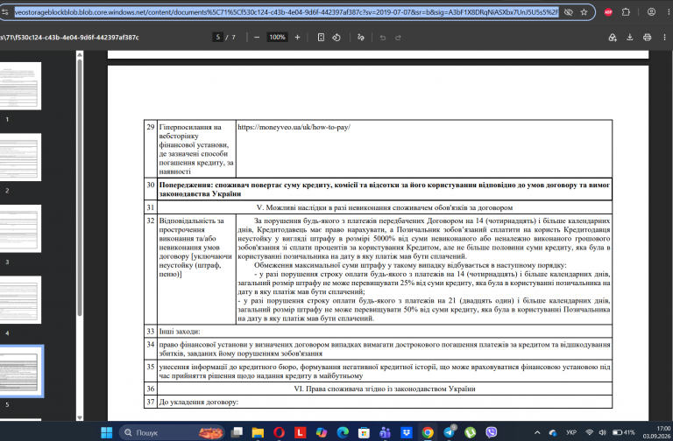Zoom in the PDF with plus button
The image size is (673, 441).
coord(297,38)
